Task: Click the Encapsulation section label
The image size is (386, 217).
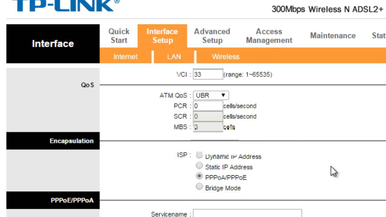Action: [x=71, y=141]
